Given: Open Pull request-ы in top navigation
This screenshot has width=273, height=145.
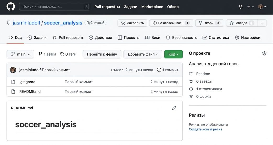Looking at the screenshot, I should pos(107,7).
